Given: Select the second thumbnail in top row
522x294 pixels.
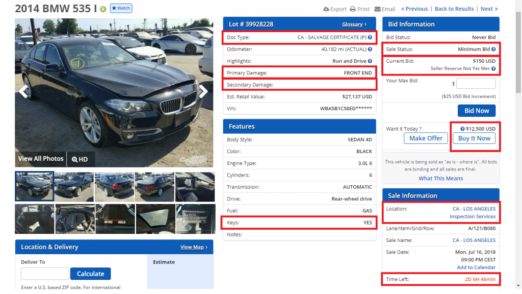Looking at the screenshot, I should tap(74, 187).
